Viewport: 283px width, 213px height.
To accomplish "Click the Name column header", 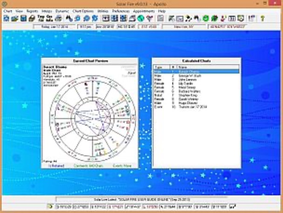I will (x=183, y=68).
